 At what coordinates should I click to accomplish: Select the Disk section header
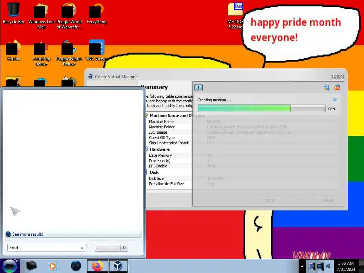click(x=154, y=172)
